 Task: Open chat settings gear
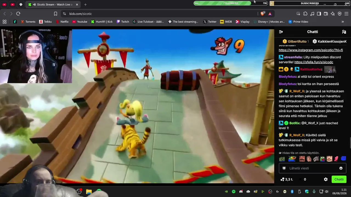click(x=326, y=179)
